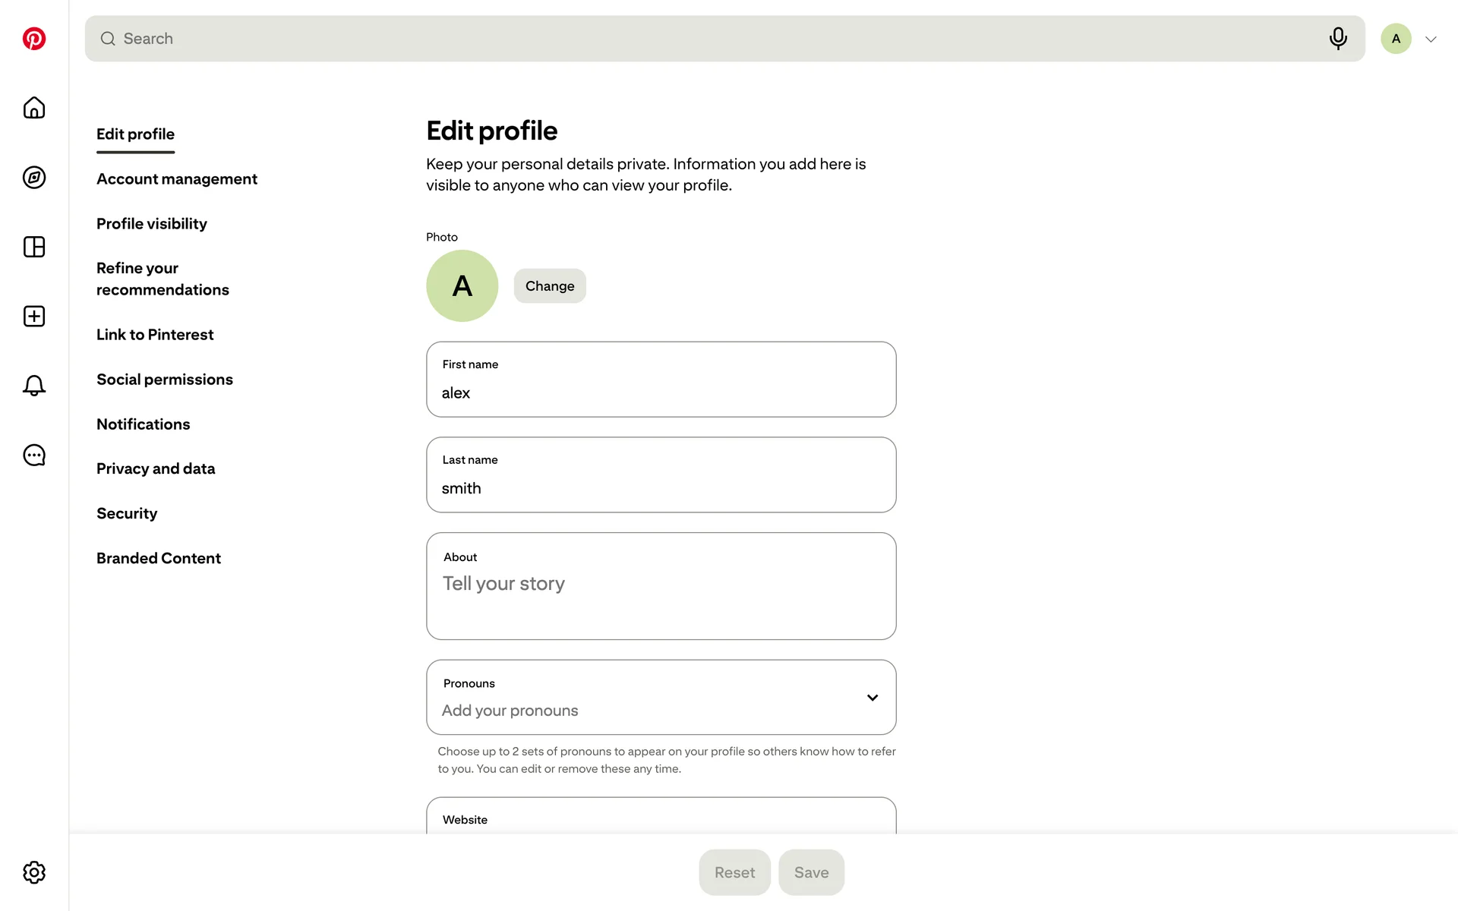Click the Search bar field
The image size is (1458, 911).
(x=714, y=39)
